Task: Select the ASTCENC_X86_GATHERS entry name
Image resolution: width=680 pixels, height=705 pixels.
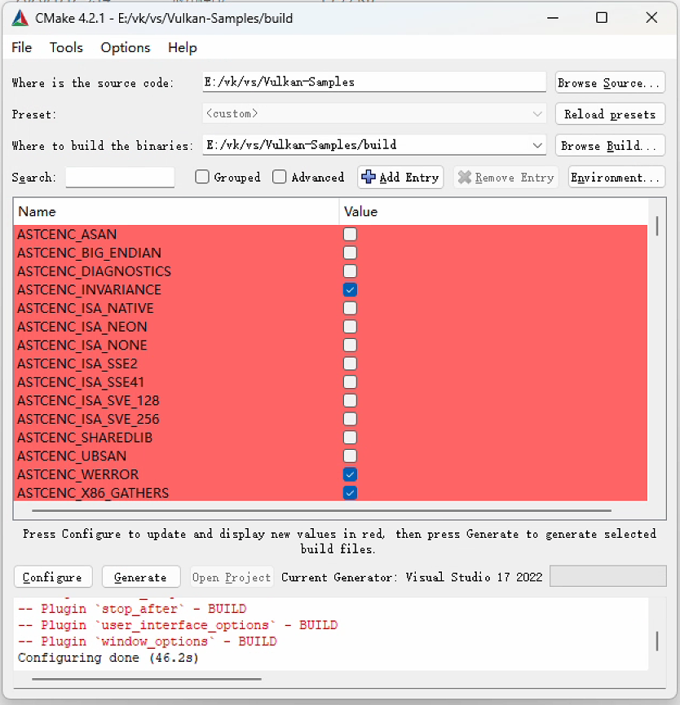Action: (93, 493)
